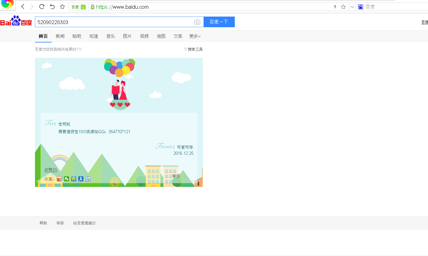Open search-by-image camera in search box

coord(197,22)
